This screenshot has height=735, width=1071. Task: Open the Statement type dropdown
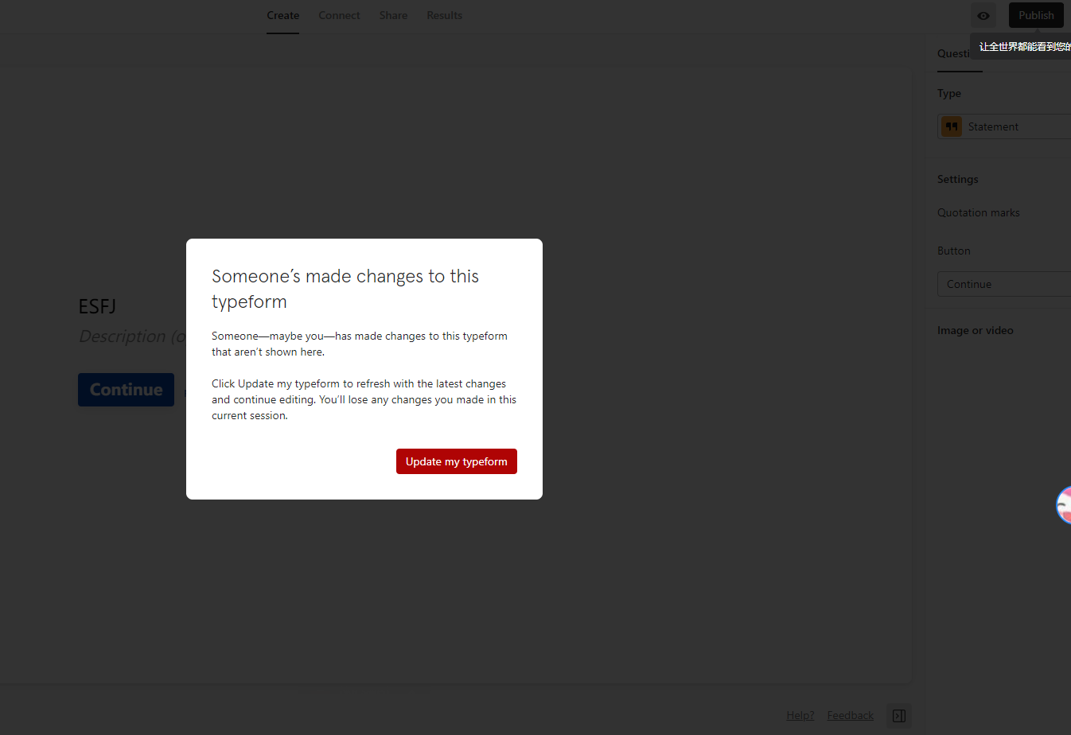pyautogui.click(x=1004, y=126)
